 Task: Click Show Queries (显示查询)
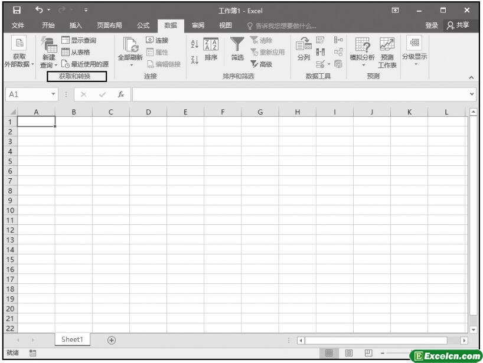coord(79,40)
